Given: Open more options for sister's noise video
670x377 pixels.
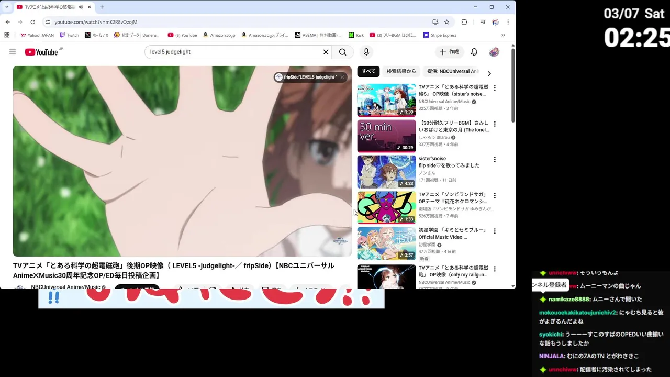Looking at the screenshot, I should 495,88.
